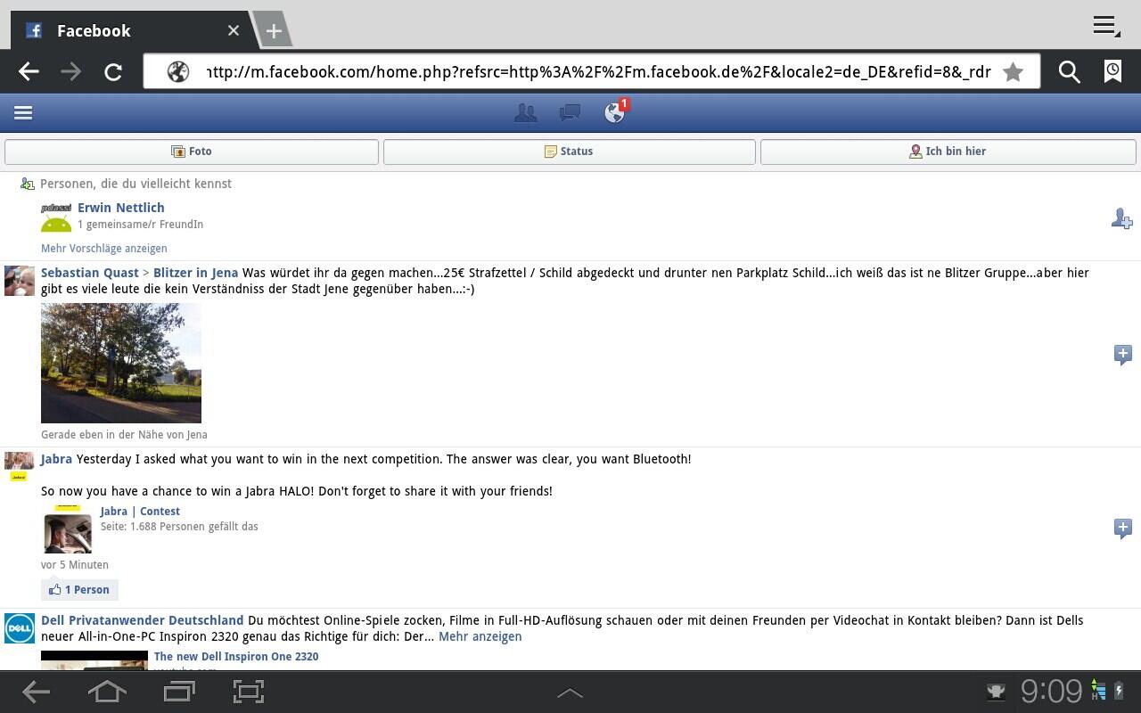Open Blitzer in Jena group link

click(196, 273)
